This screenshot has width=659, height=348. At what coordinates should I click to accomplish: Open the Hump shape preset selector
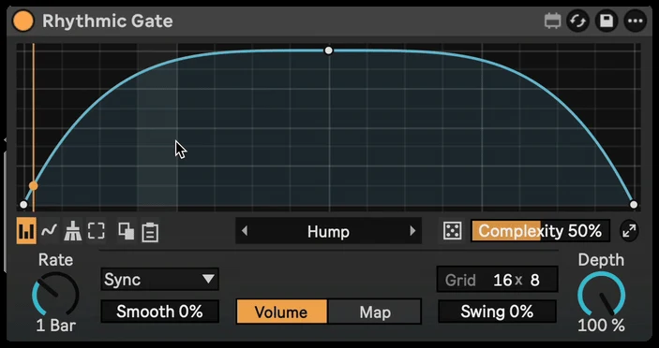[328, 231]
